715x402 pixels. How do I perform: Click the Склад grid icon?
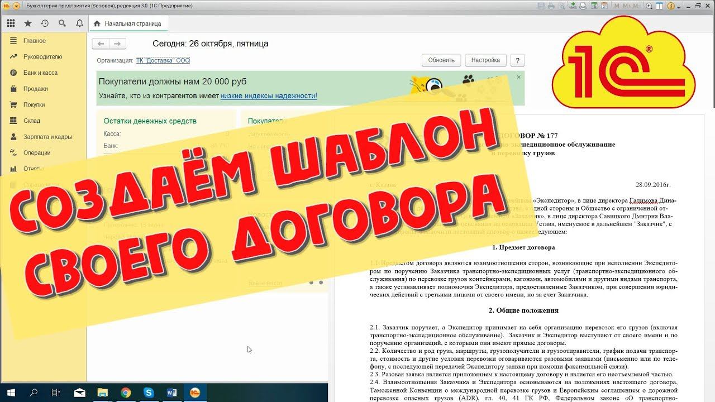13,121
